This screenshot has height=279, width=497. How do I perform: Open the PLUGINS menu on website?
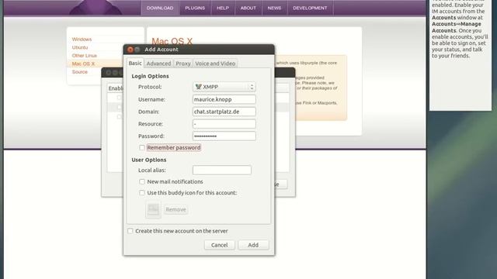coord(195,8)
